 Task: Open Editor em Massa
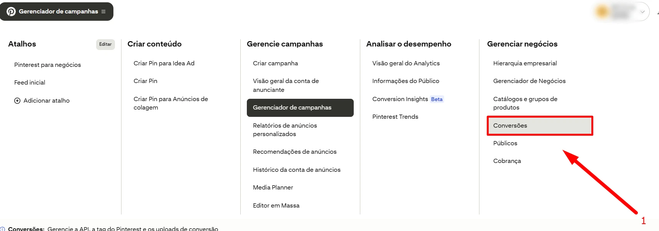(276, 206)
